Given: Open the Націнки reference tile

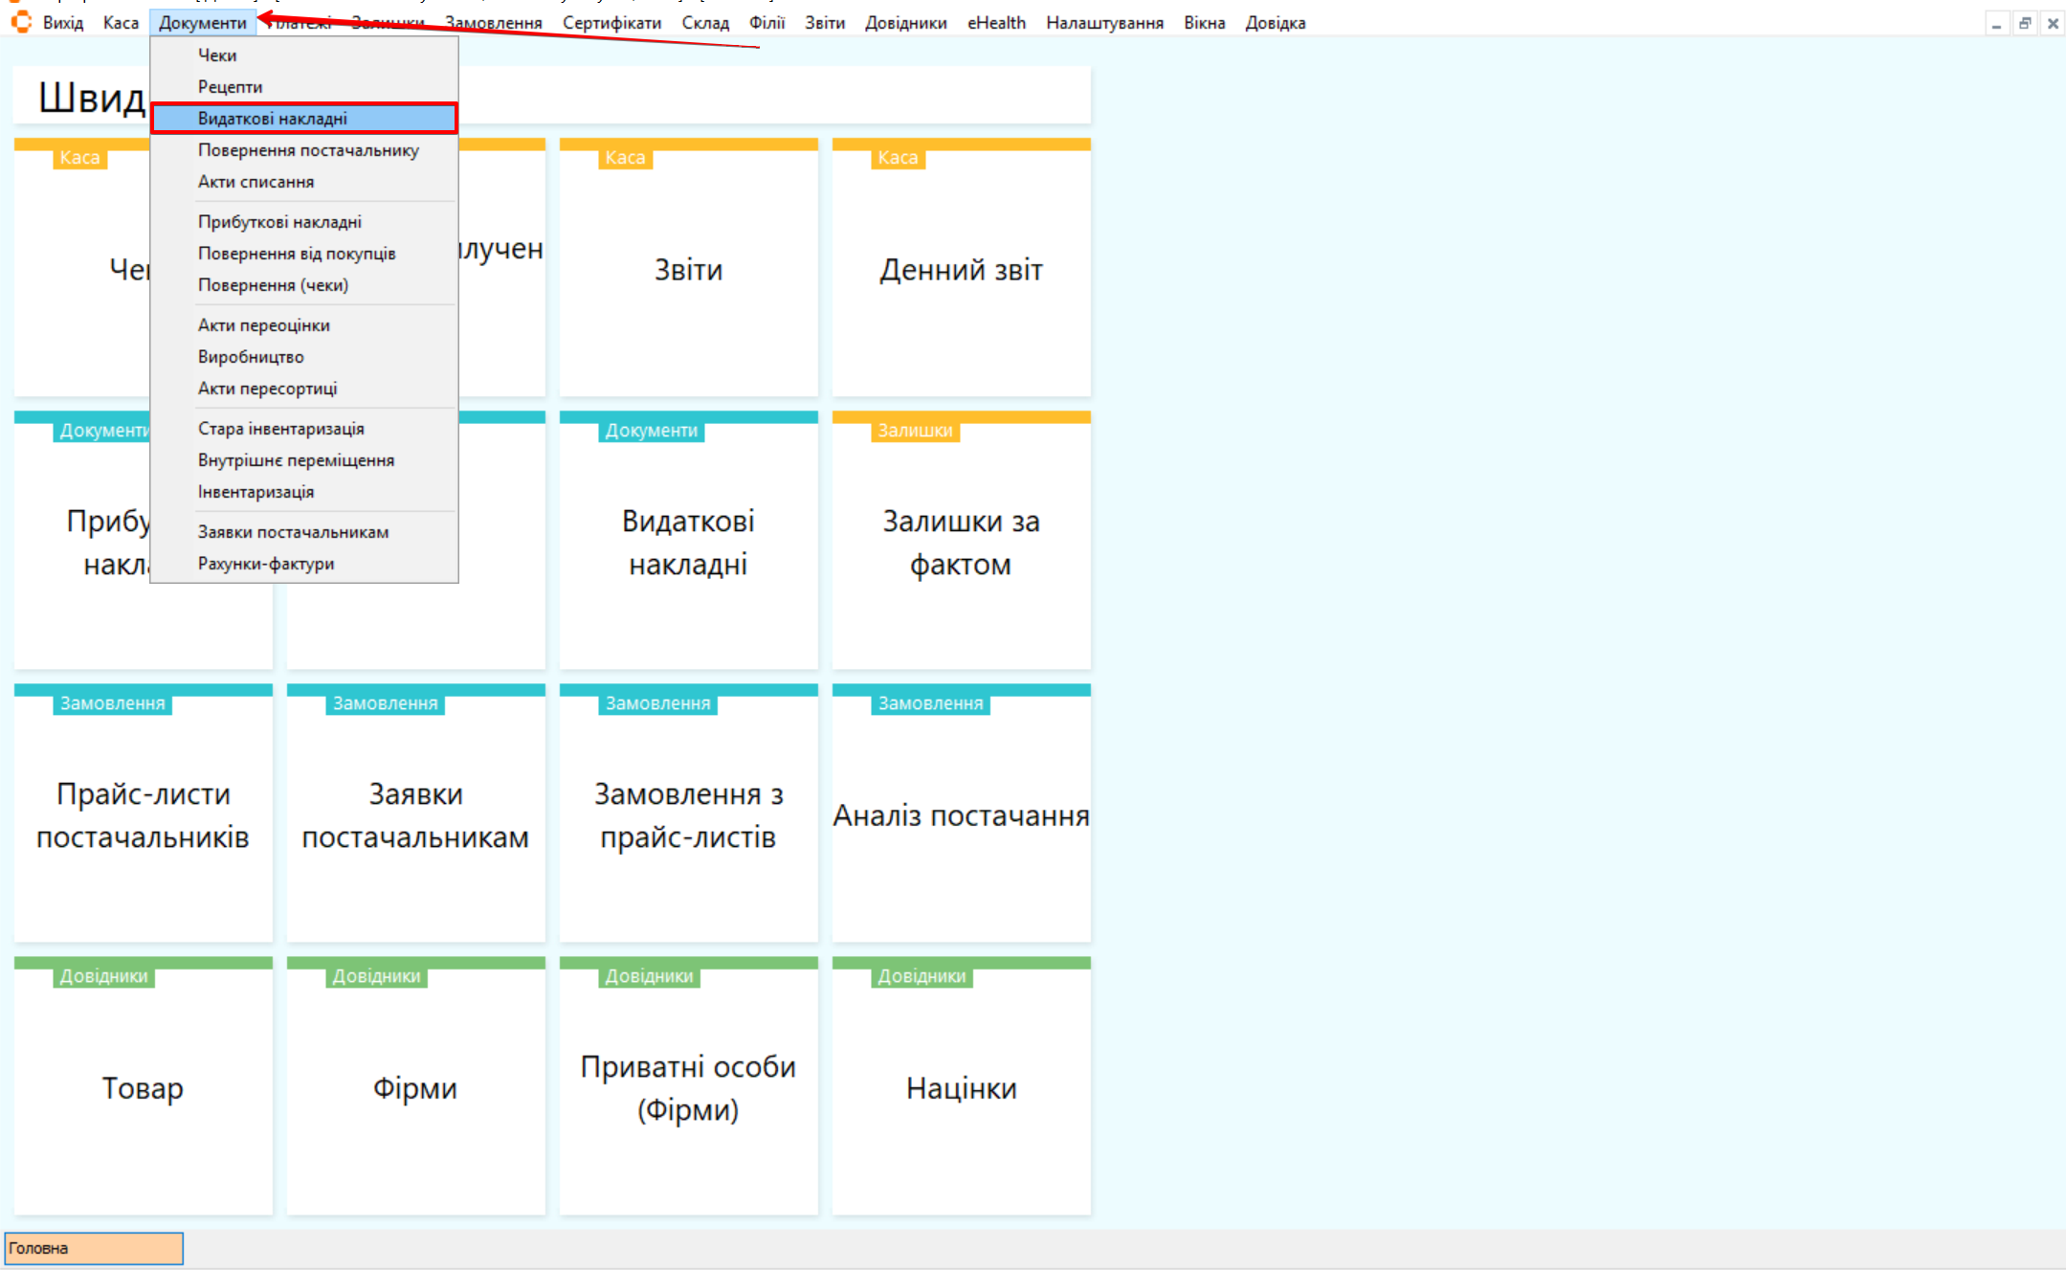Looking at the screenshot, I should pyautogui.click(x=961, y=1088).
